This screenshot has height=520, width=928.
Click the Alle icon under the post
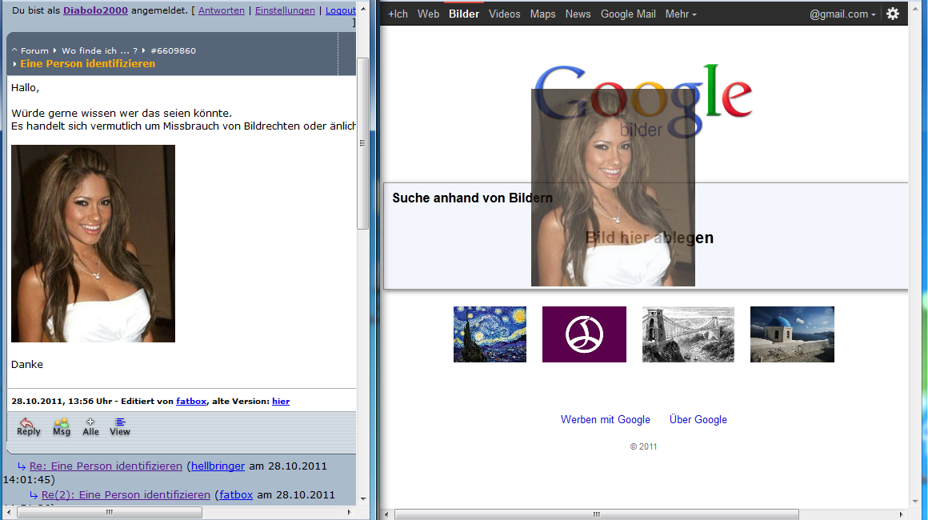(x=90, y=426)
